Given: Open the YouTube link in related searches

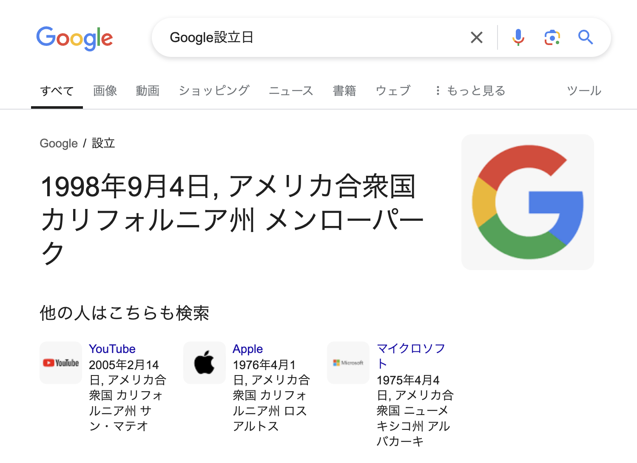Looking at the screenshot, I should tap(111, 349).
